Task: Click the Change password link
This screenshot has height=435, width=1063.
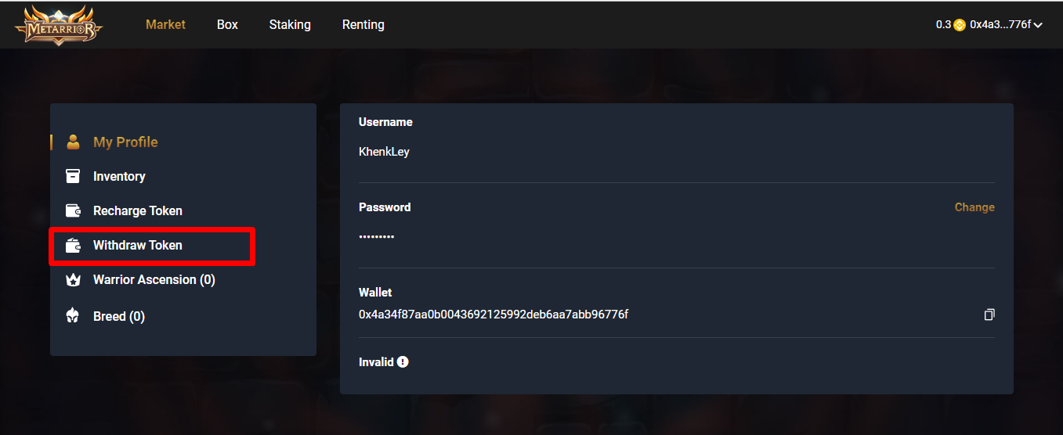Action: pos(974,207)
